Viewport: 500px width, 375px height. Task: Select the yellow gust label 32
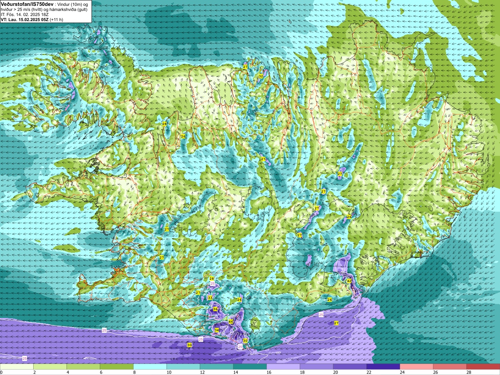click(261, 76)
